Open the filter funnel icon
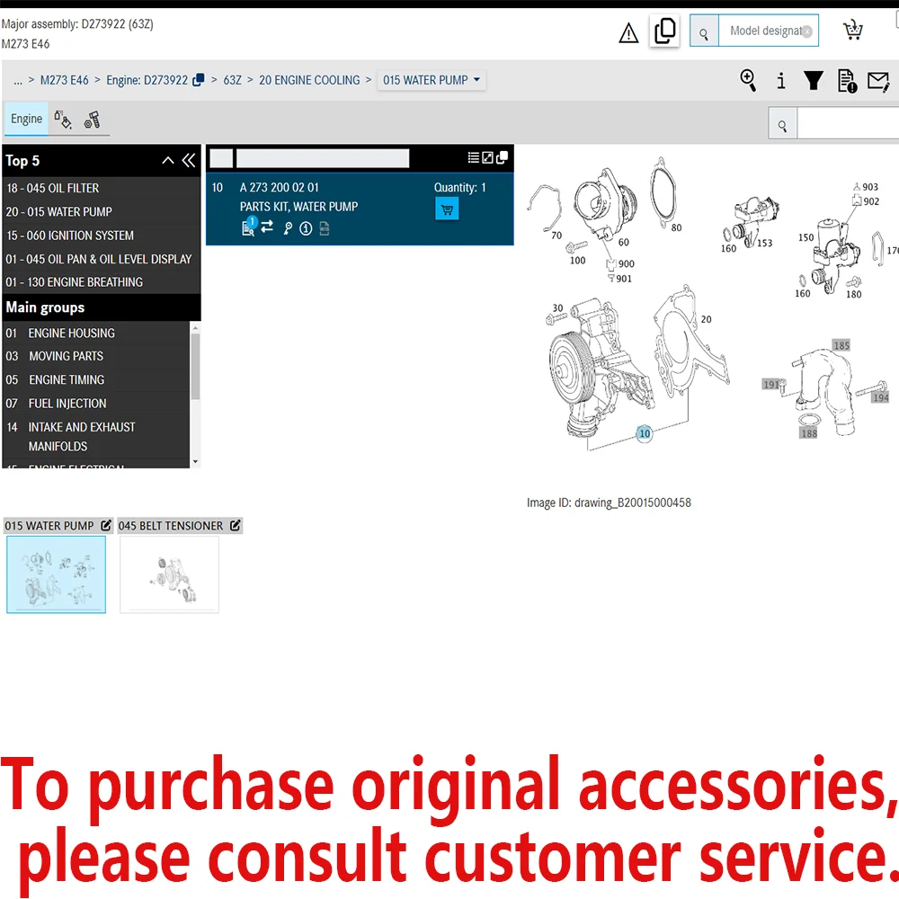Image resolution: width=899 pixels, height=899 pixels. tap(813, 80)
